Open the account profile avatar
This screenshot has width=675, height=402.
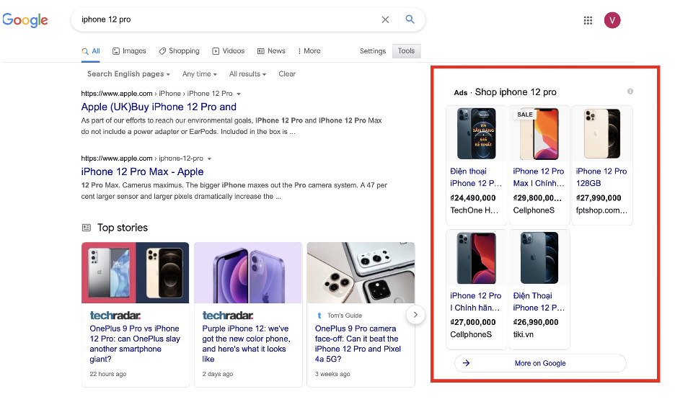click(x=612, y=20)
